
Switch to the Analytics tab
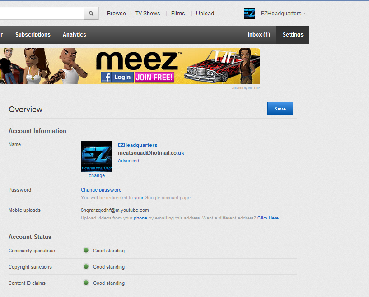(x=75, y=35)
